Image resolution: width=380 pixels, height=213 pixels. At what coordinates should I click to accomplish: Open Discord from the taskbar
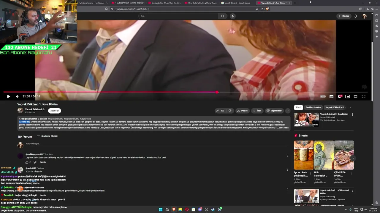coord(200,209)
